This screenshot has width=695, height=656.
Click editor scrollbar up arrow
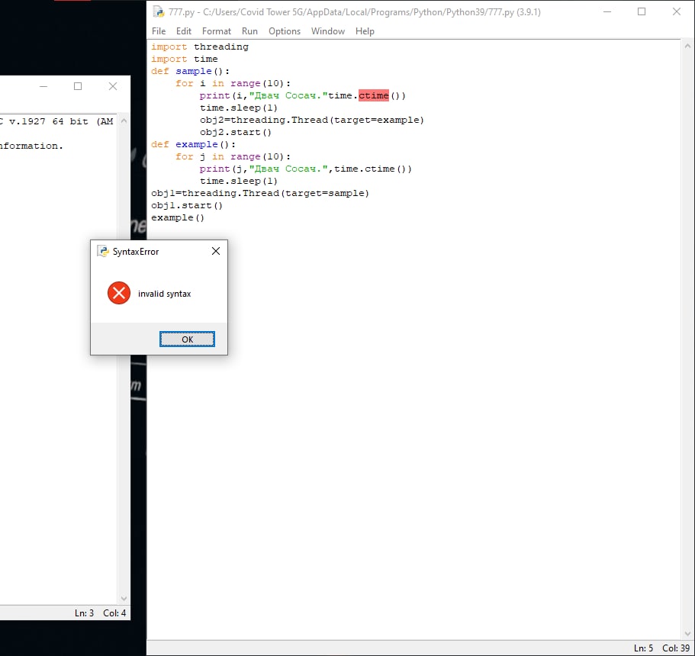(x=687, y=46)
